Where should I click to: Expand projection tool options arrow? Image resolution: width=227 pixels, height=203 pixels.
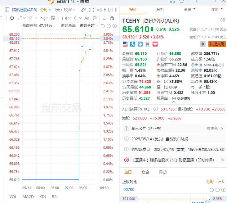58,18
